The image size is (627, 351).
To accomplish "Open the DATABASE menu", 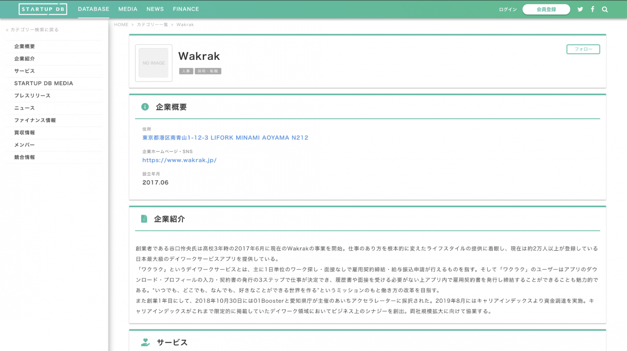I will (x=93, y=9).
